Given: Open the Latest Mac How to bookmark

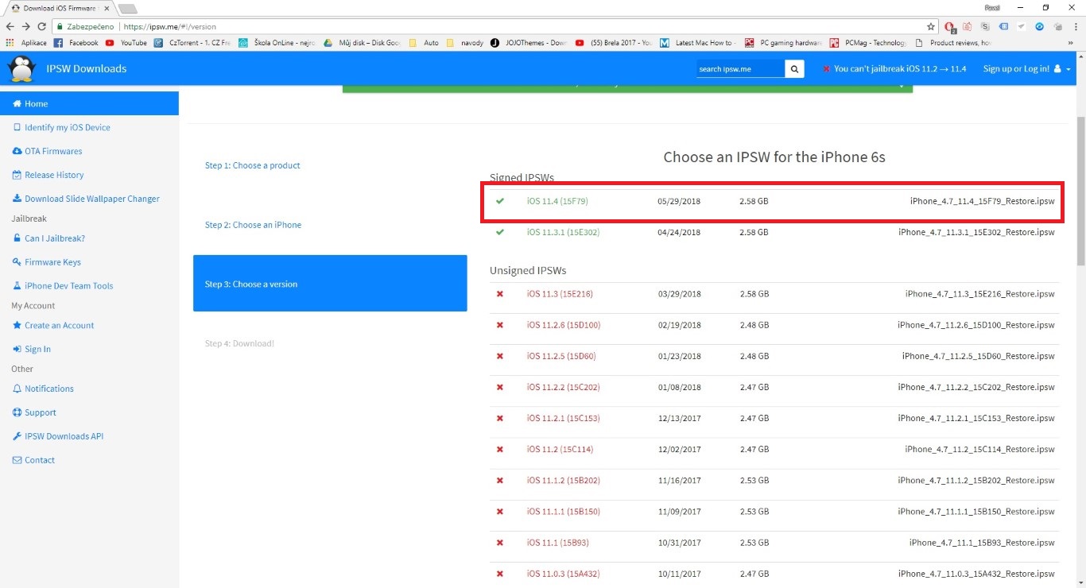Looking at the screenshot, I should (698, 43).
